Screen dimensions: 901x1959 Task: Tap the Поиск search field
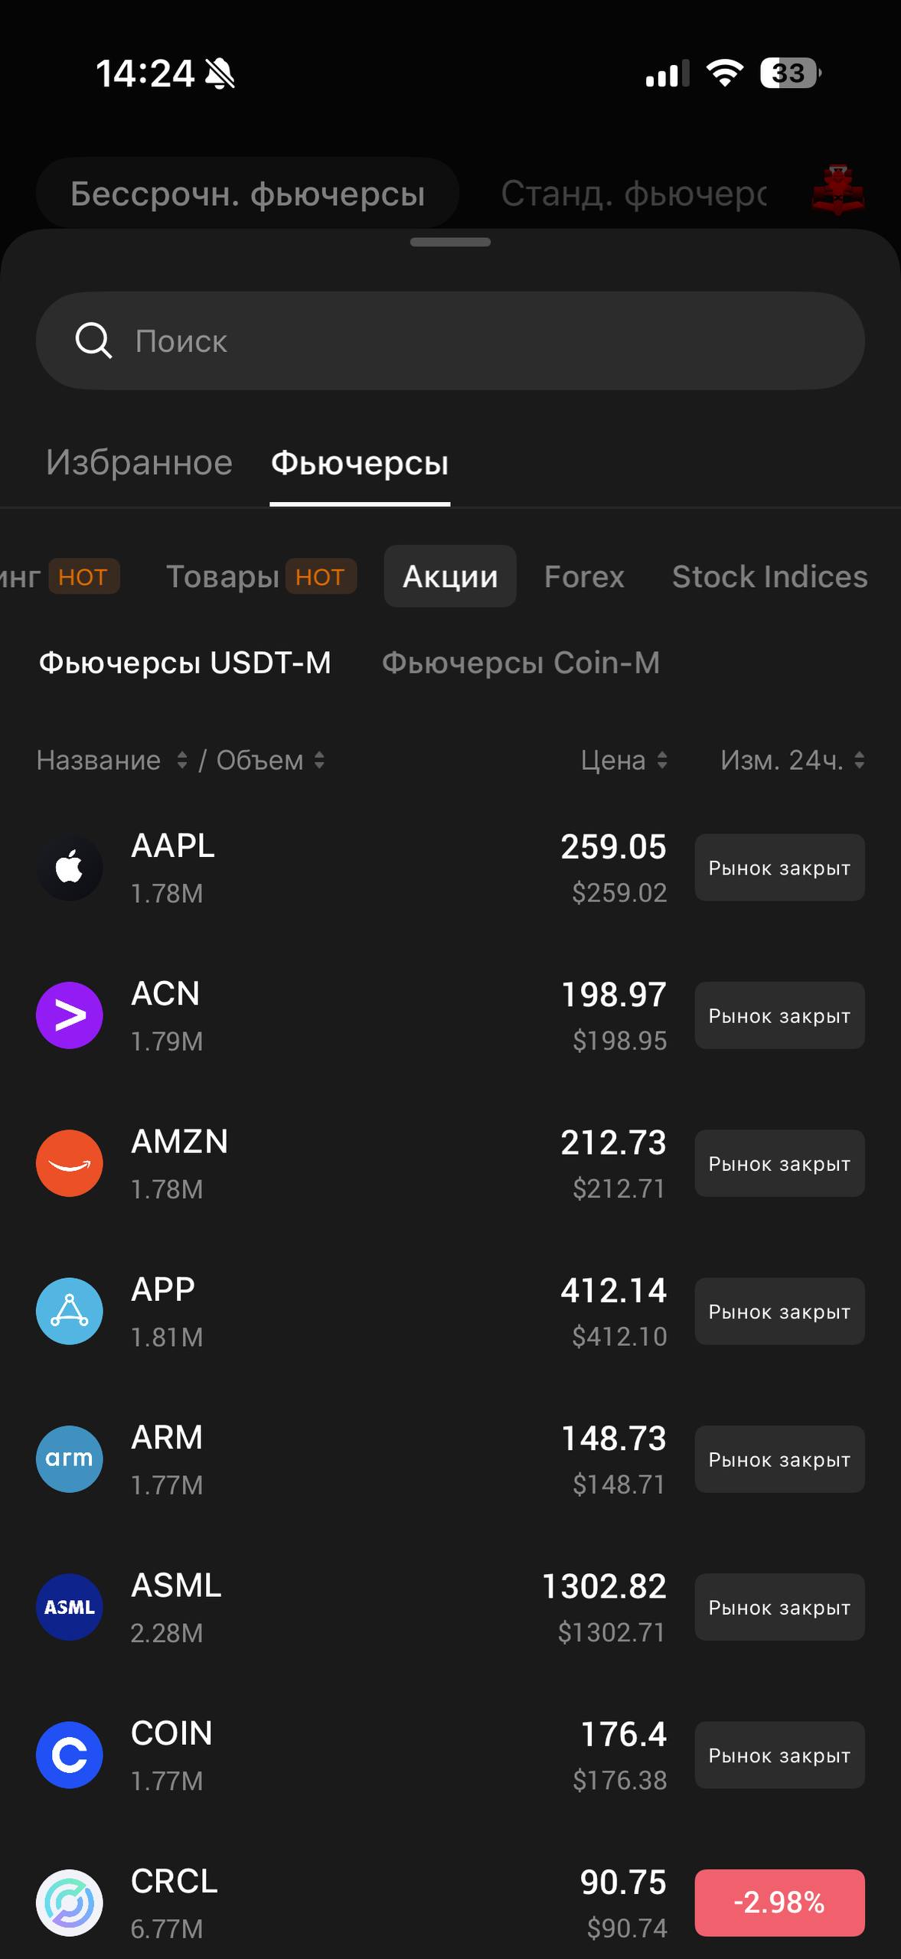tap(450, 341)
